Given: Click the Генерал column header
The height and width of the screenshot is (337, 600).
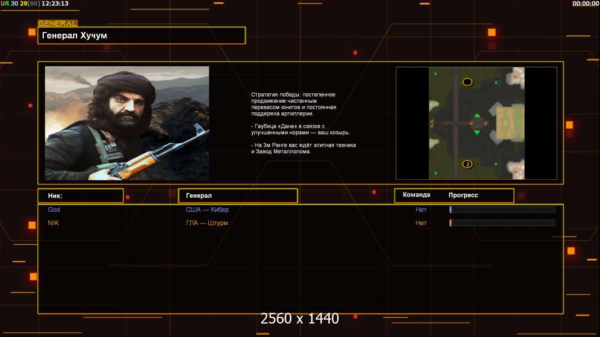Looking at the screenshot, I should coord(238,196).
